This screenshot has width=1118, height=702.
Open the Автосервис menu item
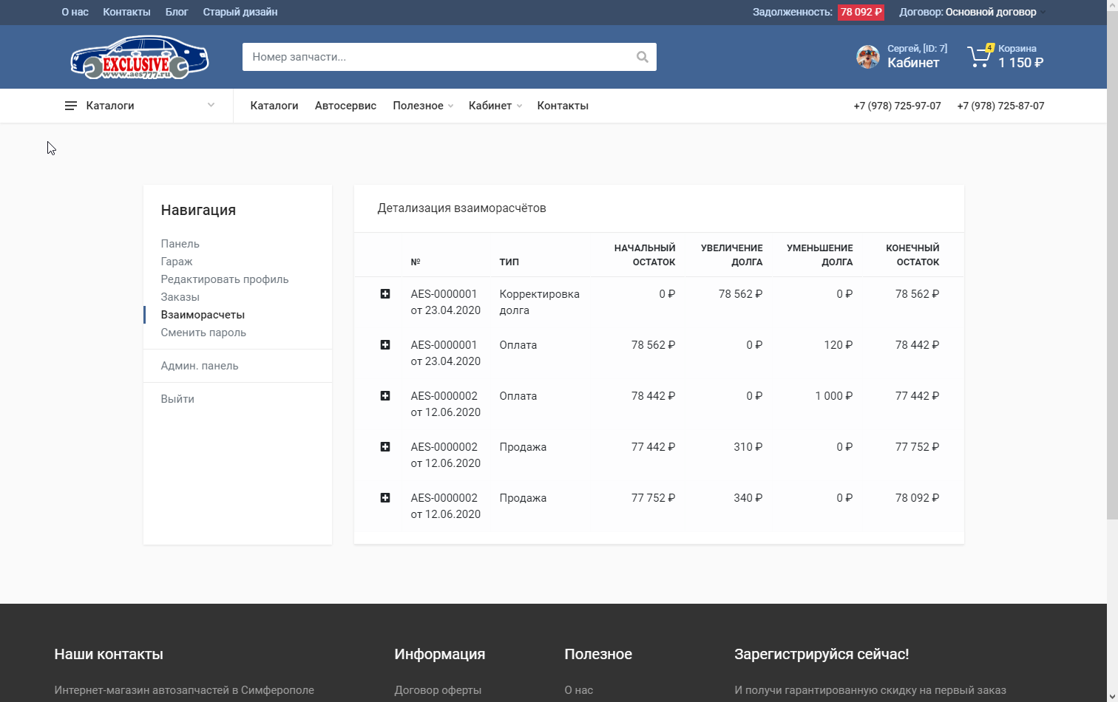345,106
